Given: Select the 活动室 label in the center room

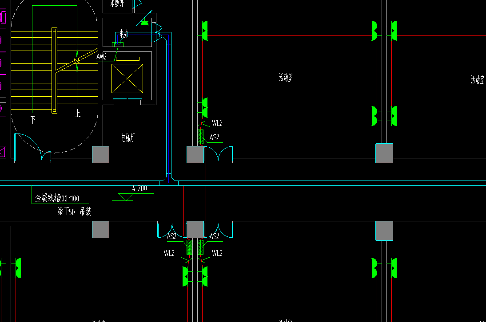Looking at the screenshot, I should (x=286, y=77).
